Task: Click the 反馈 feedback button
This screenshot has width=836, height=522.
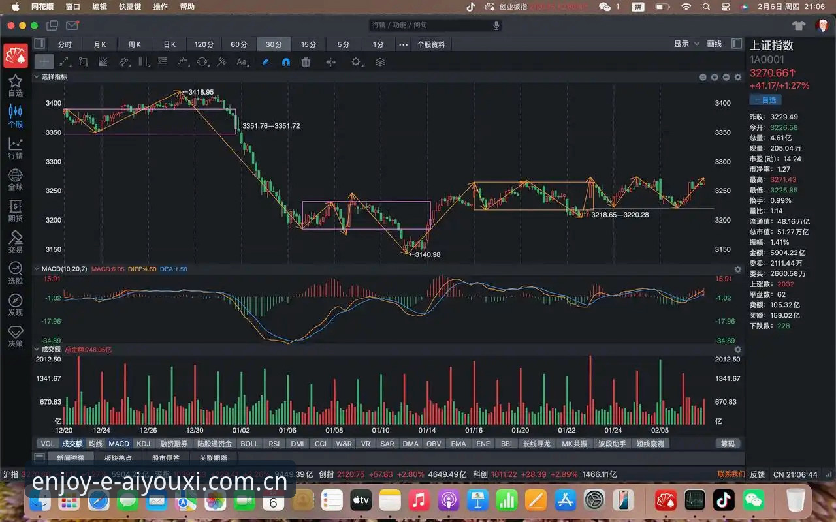Action: pyautogui.click(x=757, y=474)
